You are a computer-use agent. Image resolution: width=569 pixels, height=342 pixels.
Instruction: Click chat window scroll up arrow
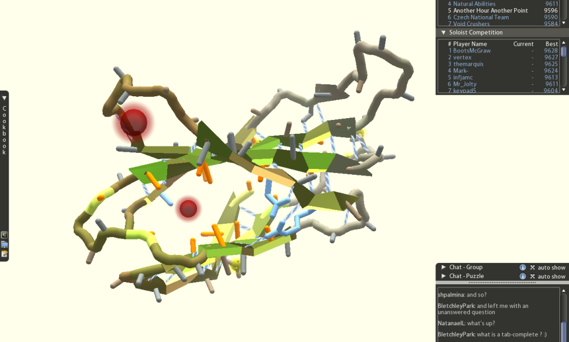pos(564,291)
